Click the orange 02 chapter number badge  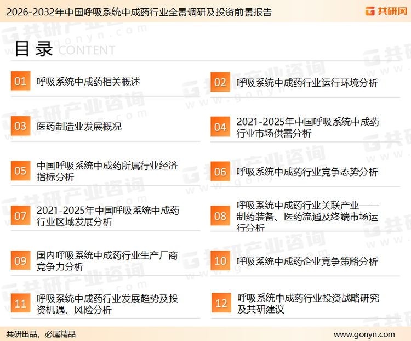(x=220, y=82)
